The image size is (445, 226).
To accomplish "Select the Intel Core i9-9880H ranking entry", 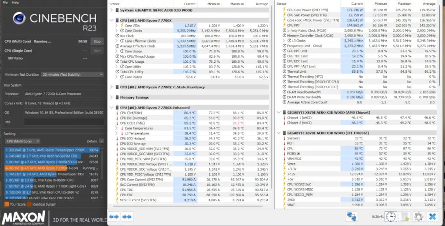I will coord(52,180).
